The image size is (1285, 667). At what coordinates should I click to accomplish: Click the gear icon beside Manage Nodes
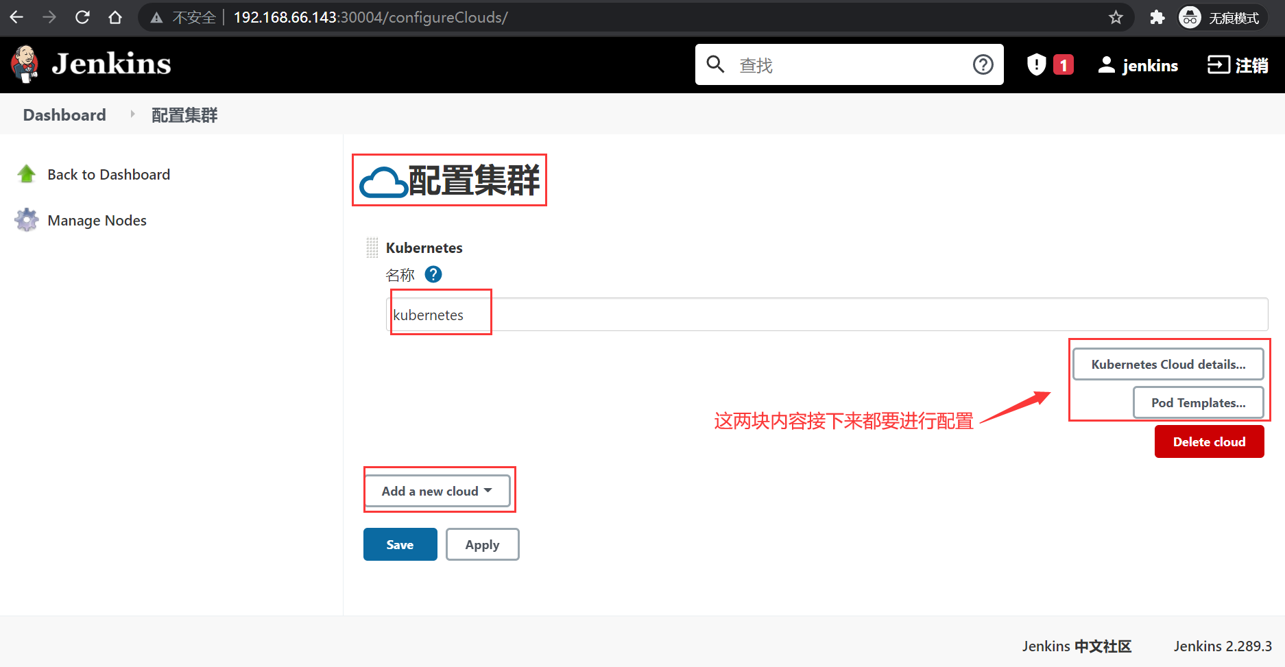[27, 220]
